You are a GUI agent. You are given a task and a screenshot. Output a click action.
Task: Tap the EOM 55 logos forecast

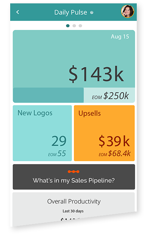57,154
